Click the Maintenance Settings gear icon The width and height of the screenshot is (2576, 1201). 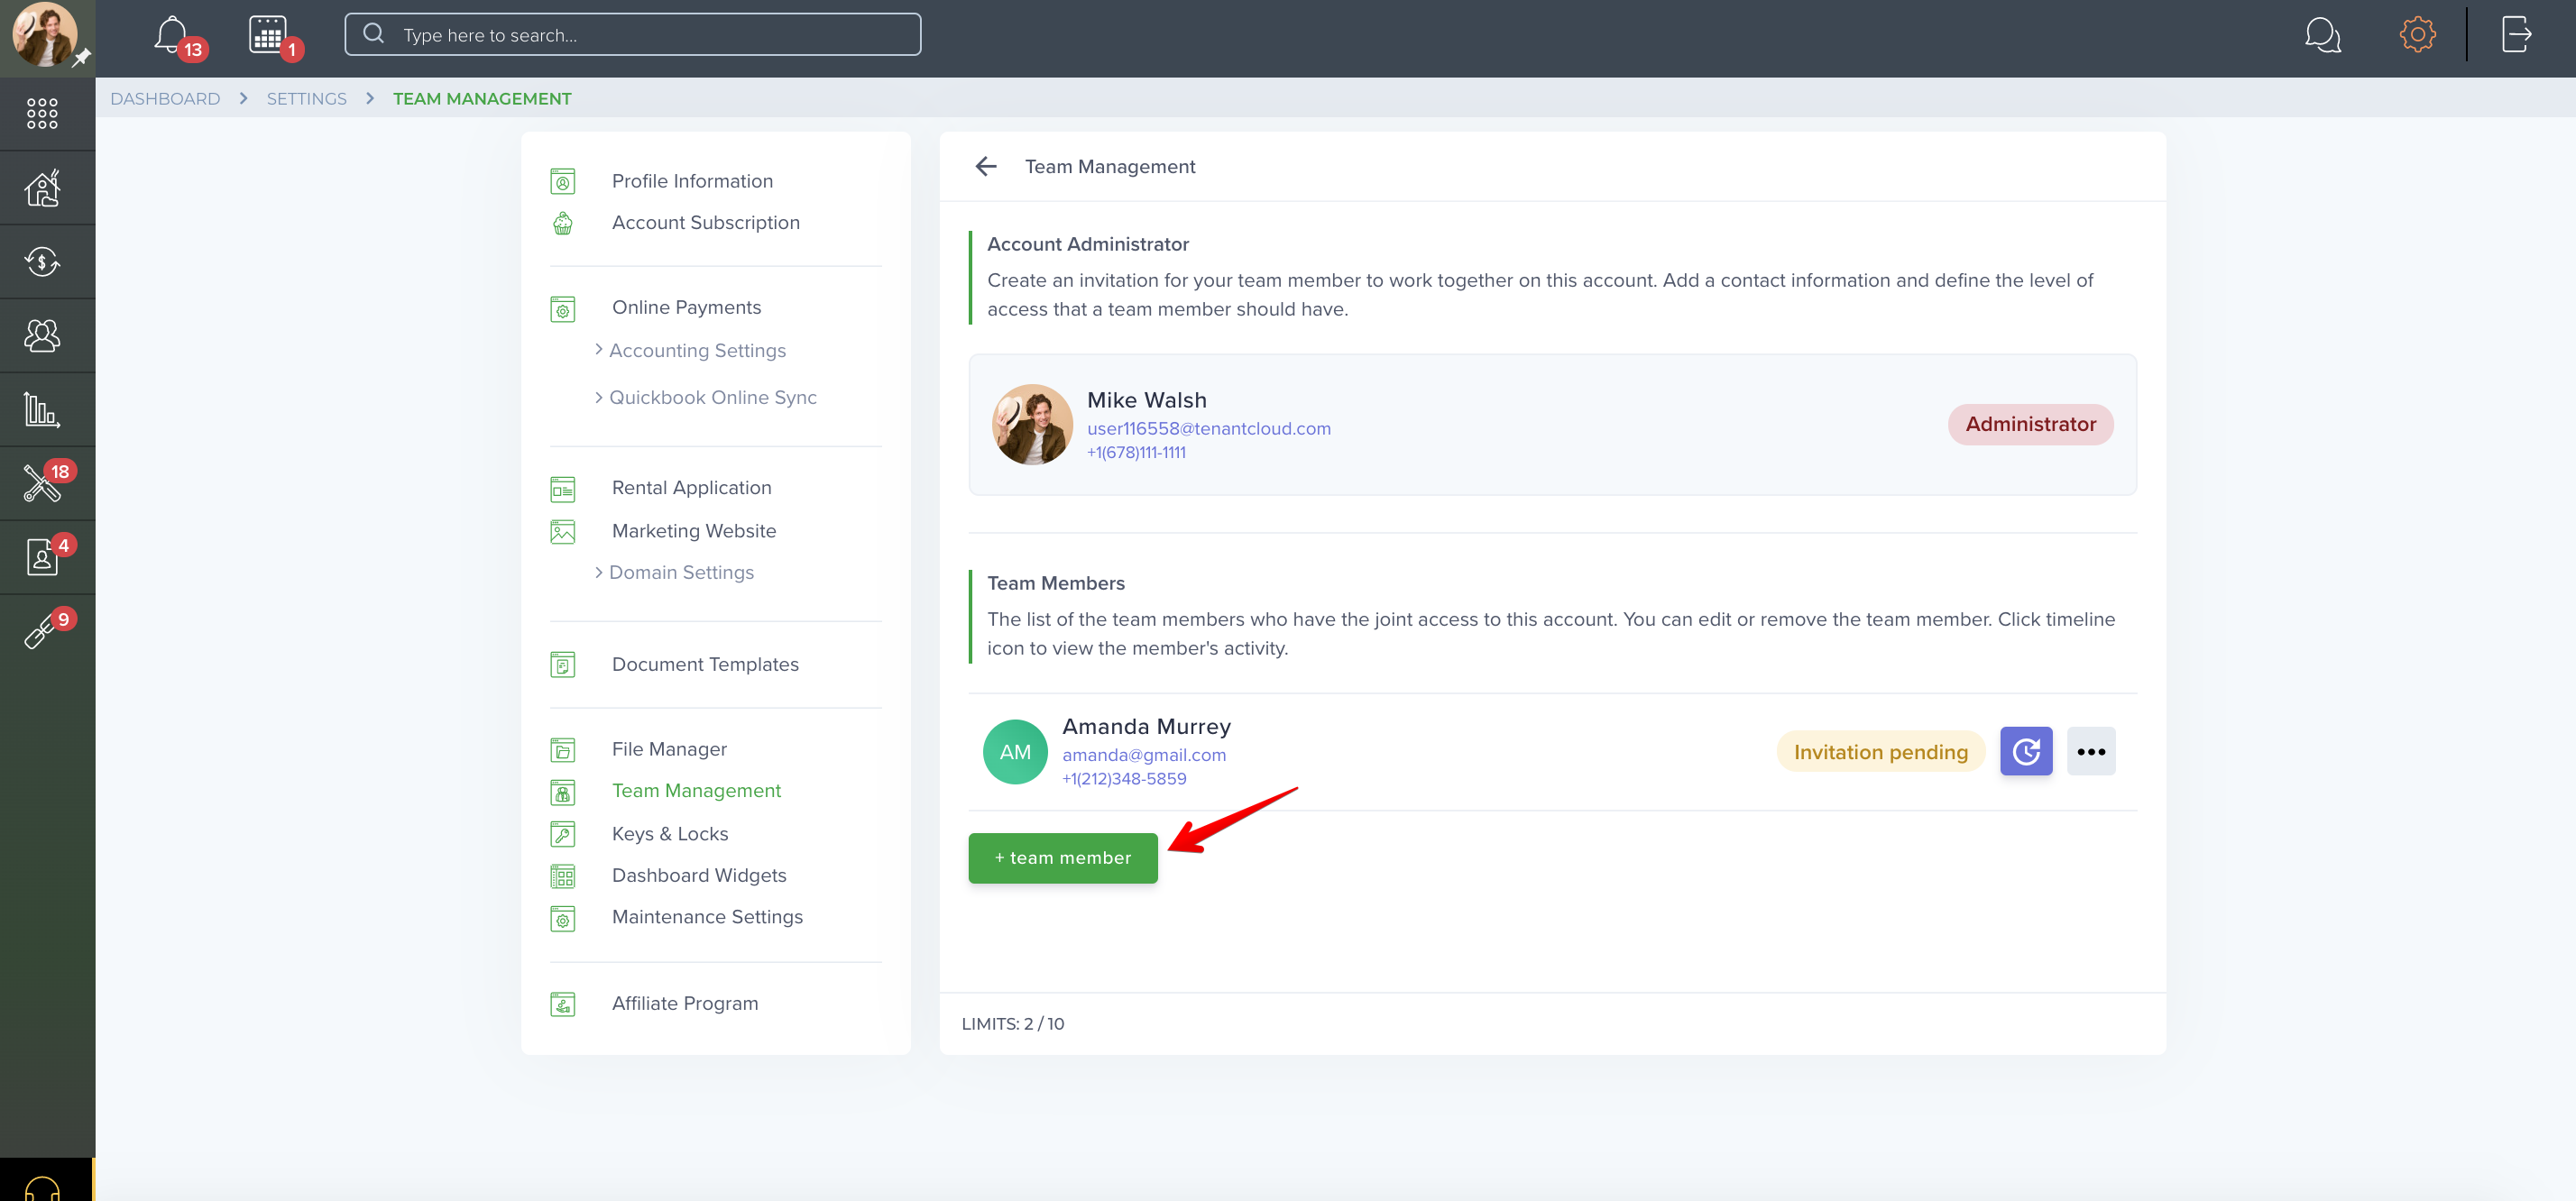(563, 919)
